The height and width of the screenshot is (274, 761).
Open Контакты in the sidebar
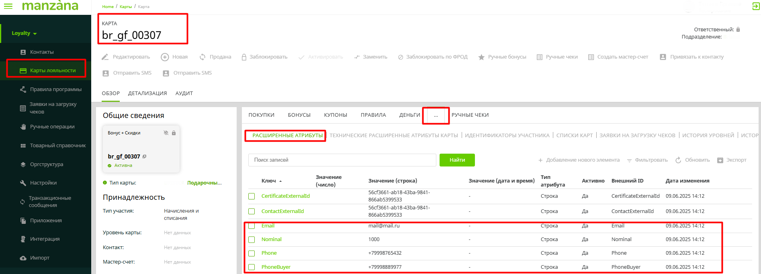pos(42,52)
